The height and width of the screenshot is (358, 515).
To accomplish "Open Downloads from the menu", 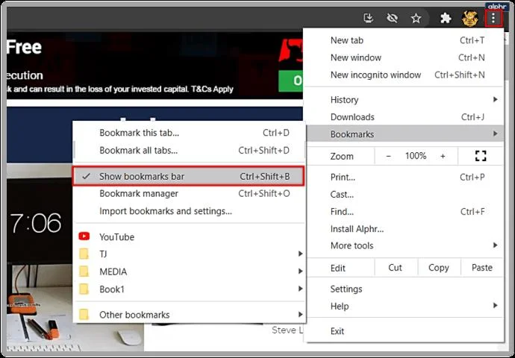I will (x=405, y=117).
